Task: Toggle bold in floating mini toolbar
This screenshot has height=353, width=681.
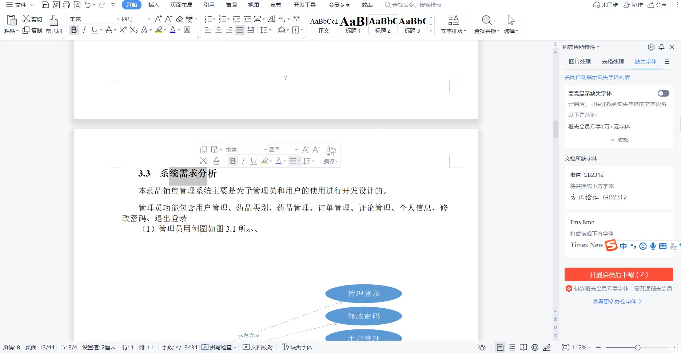Action: pos(233,161)
